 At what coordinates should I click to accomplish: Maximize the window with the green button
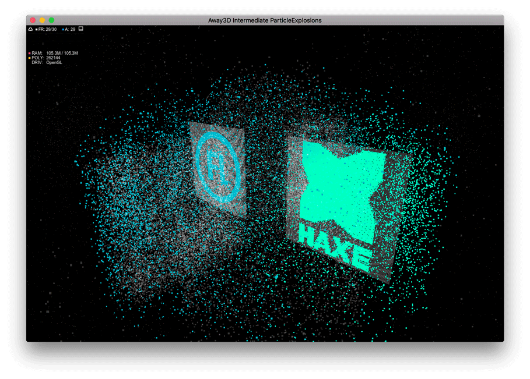[51, 20]
